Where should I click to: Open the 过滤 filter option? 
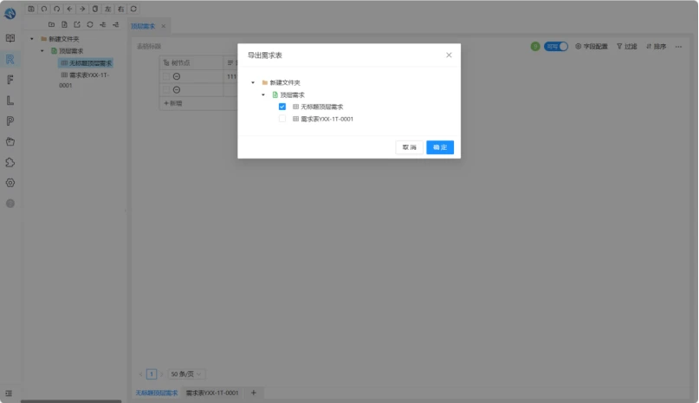627,47
